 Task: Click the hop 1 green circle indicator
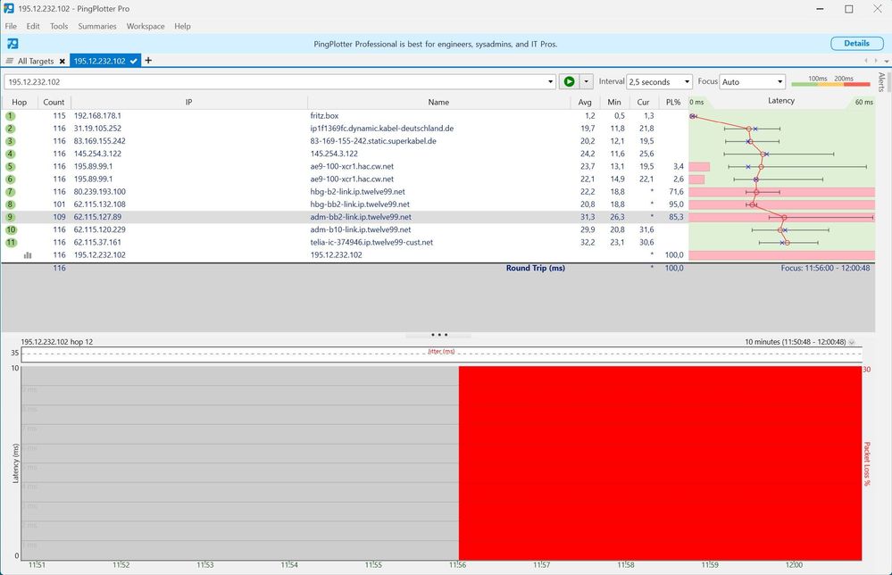click(9, 115)
